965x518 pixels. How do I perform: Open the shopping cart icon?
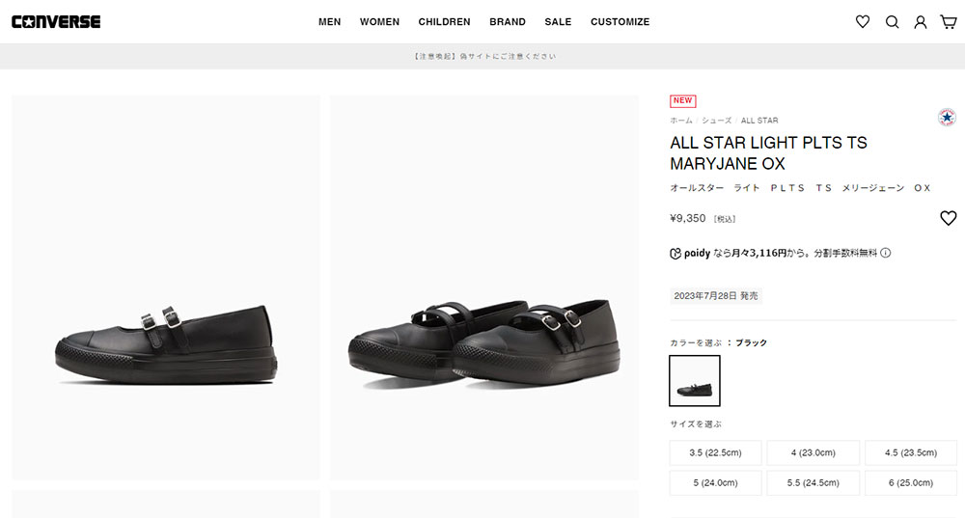click(x=949, y=22)
